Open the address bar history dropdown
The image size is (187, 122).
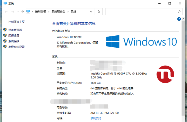(91, 12)
